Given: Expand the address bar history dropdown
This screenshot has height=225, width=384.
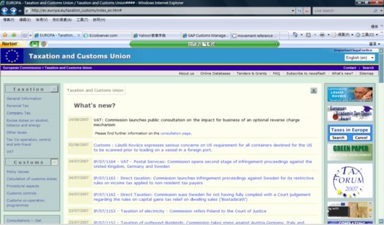Looking at the screenshot, I should (293, 11).
